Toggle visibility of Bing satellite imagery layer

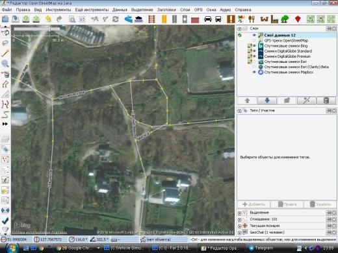click(254, 45)
